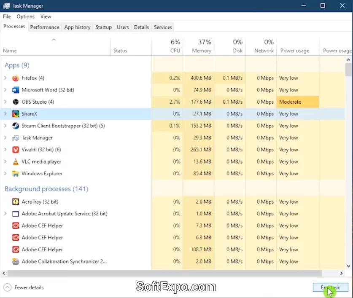Viewport: 353px width, 298px height.
Task: Select the Steam Client Bootstrapper icon
Action: click(x=16, y=126)
